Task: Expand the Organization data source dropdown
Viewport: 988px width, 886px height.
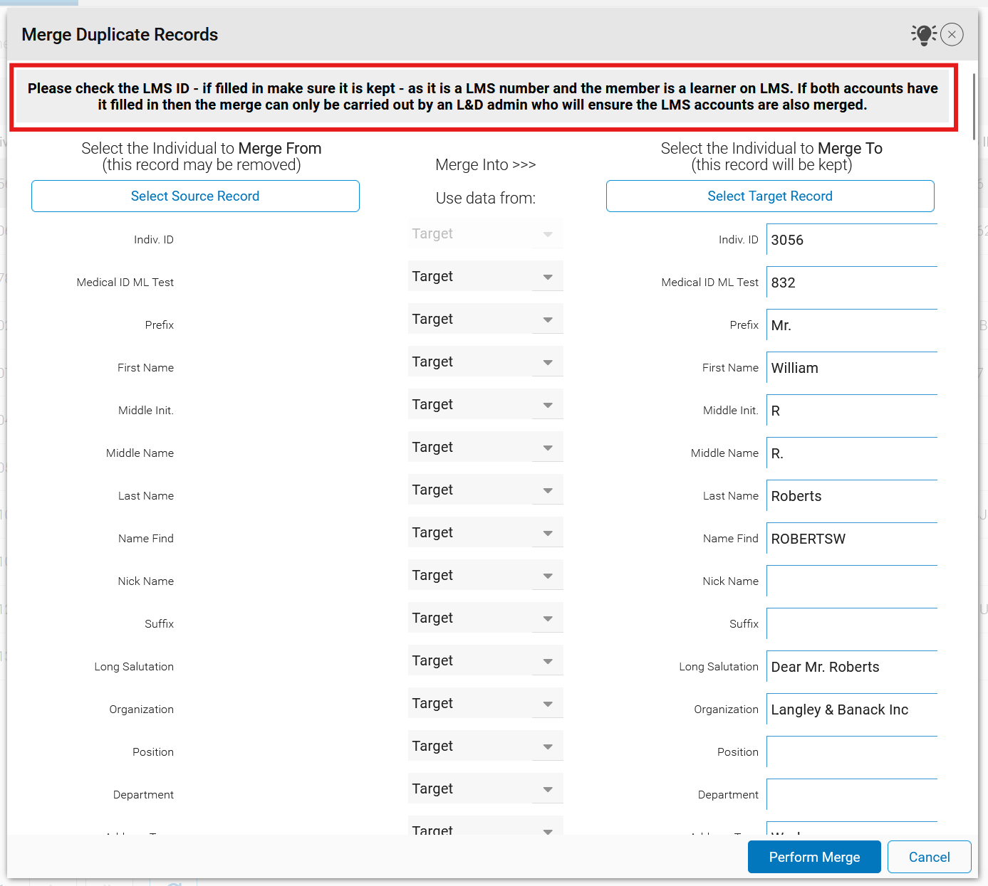Action: pos(485,703)
